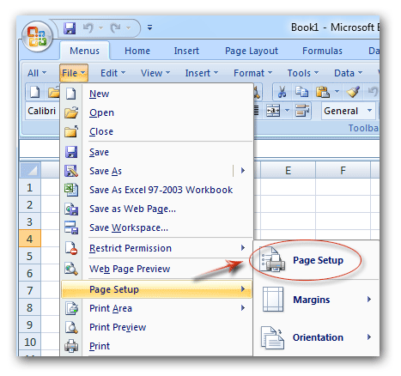
Task: Click the Print printer icon
Action: click(x=71, y=346)
